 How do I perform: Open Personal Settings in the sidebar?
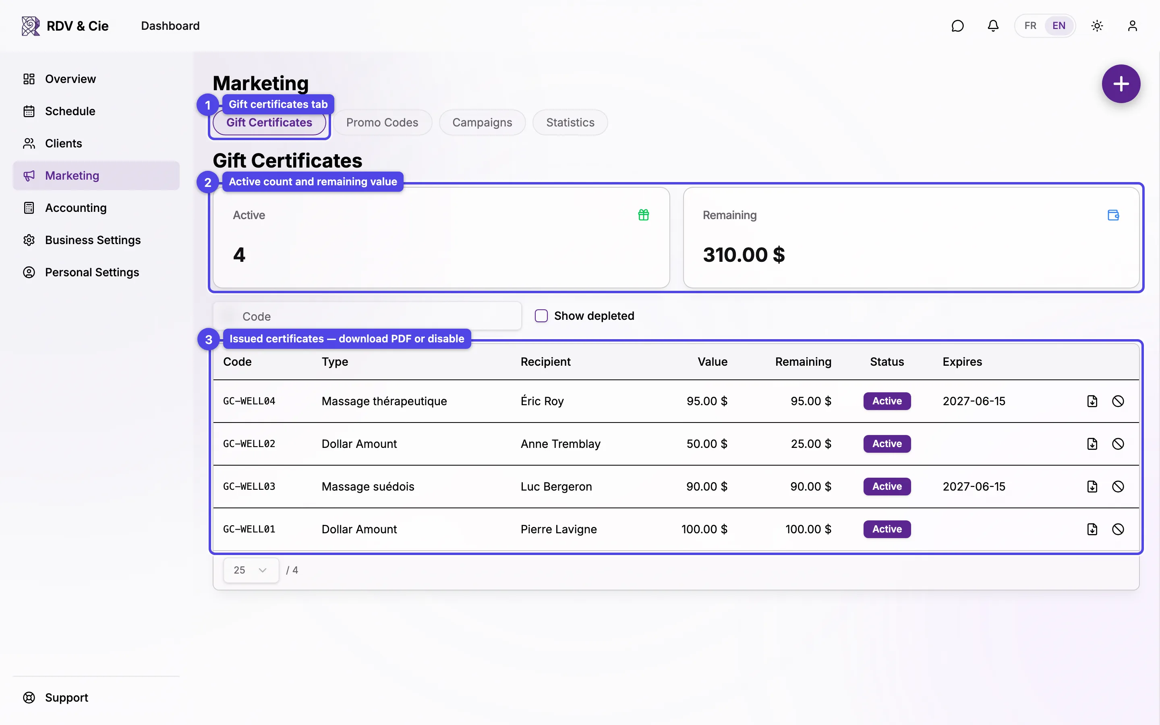[96, 272]
